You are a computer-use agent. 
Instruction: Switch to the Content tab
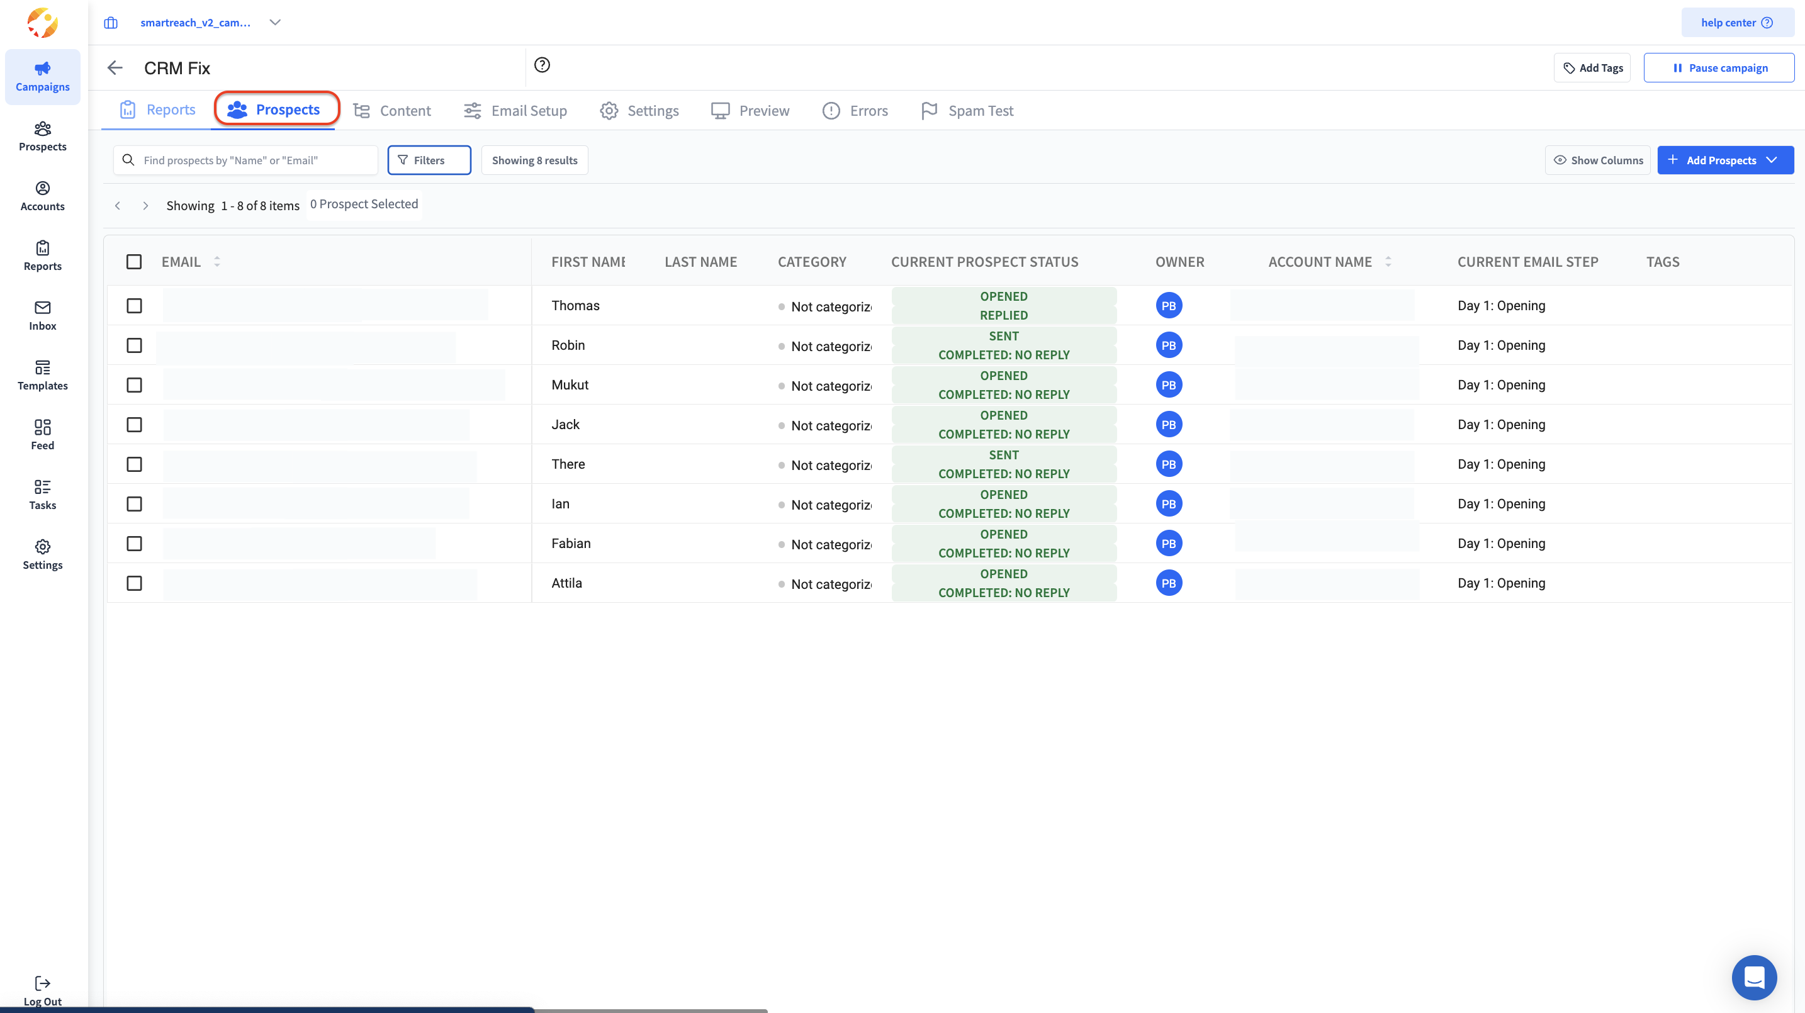click(x=391, y=111)
